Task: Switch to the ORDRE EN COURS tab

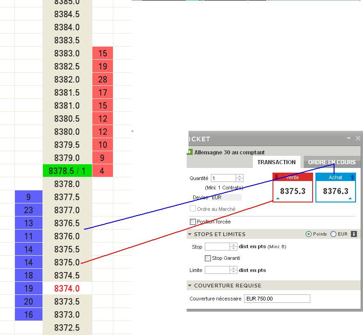Action: click(x=332, y=162)
